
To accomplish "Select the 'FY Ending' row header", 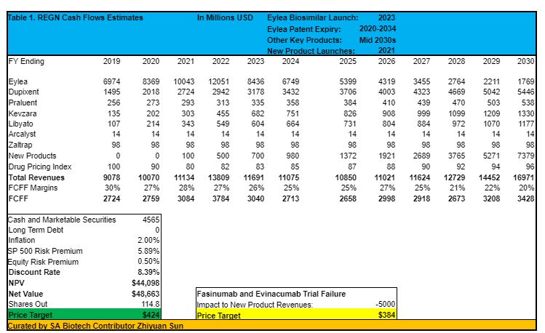I will coord(26,62).
